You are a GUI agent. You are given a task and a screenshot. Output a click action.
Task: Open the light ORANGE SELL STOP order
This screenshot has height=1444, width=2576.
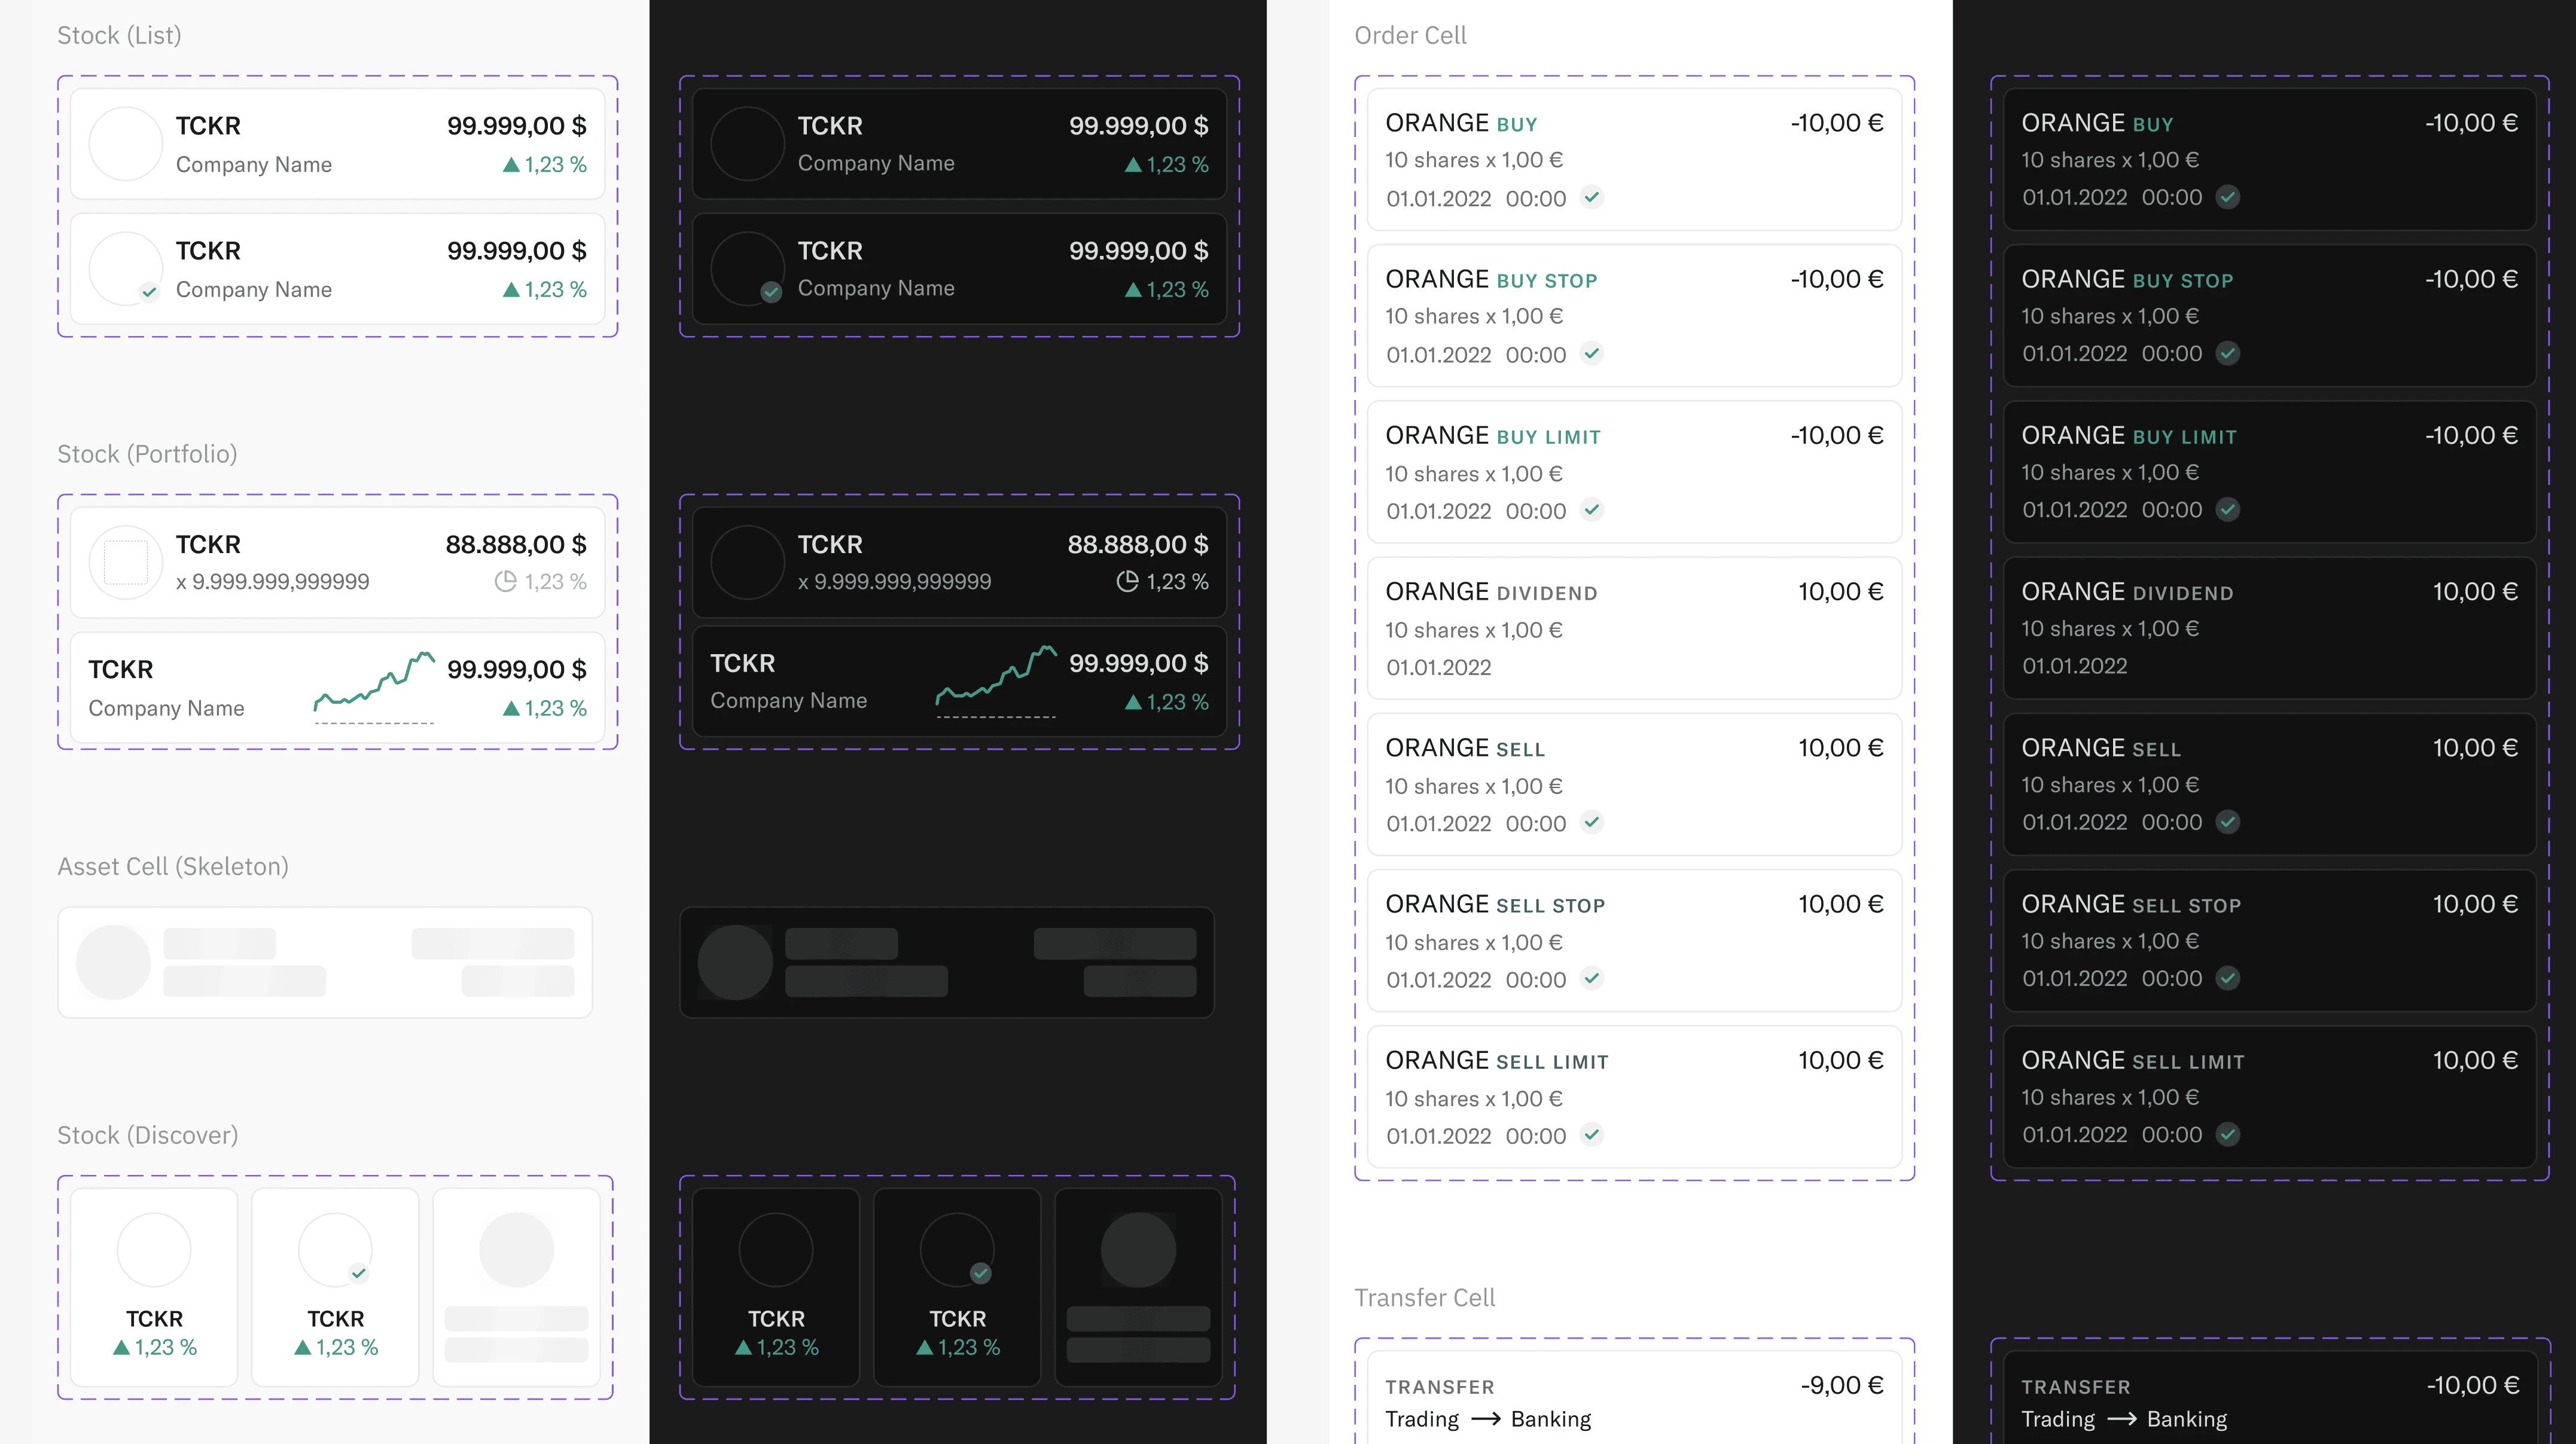click(x=1633, y=940)
